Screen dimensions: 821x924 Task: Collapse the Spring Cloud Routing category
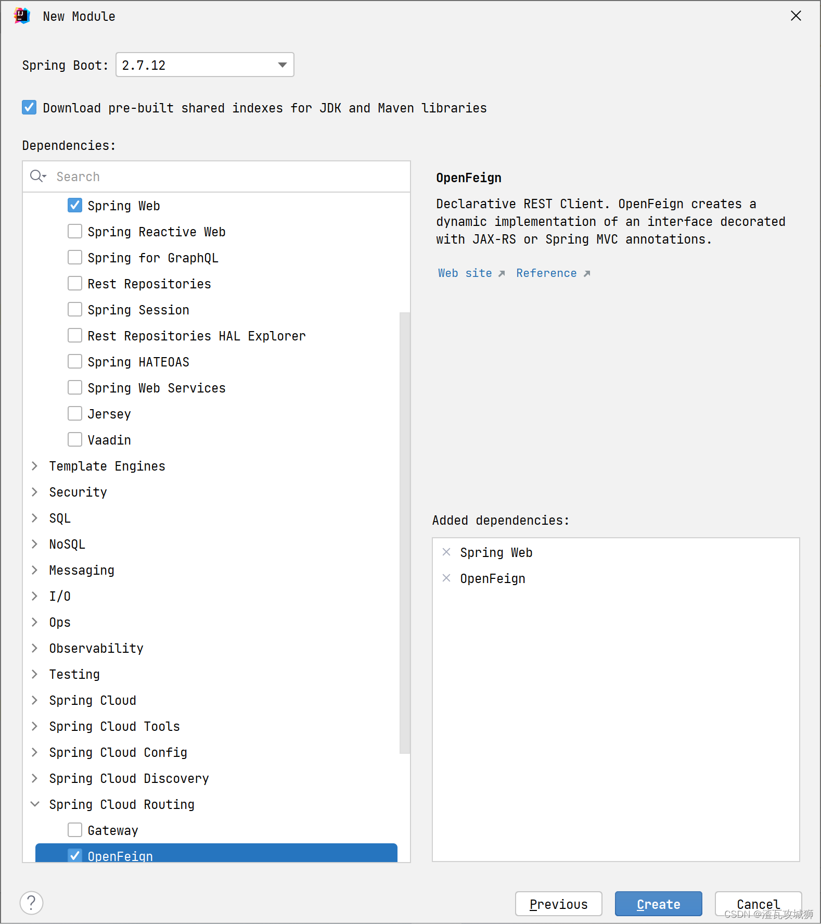(35, 804)
